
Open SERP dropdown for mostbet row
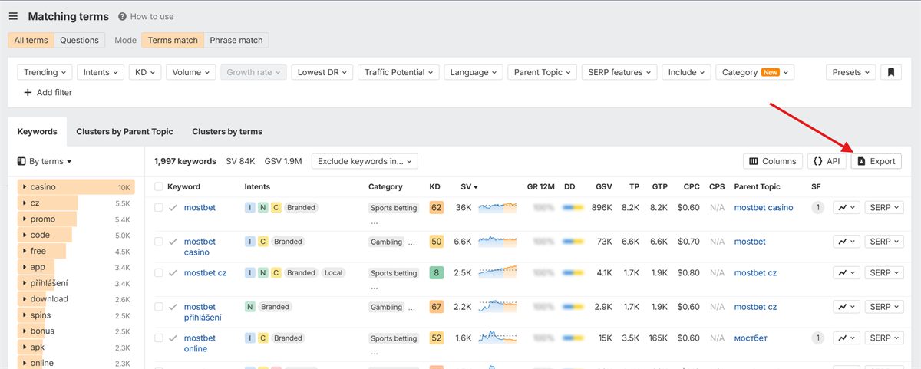click(x=884, y=208)
